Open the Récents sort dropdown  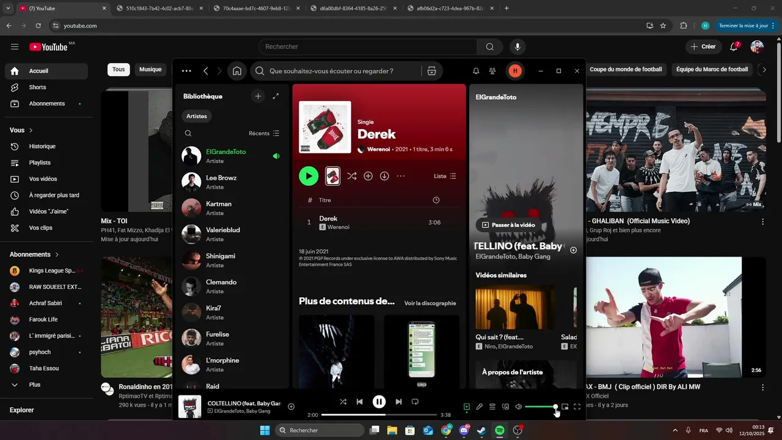pyautogui.click(x=264, y=133)
